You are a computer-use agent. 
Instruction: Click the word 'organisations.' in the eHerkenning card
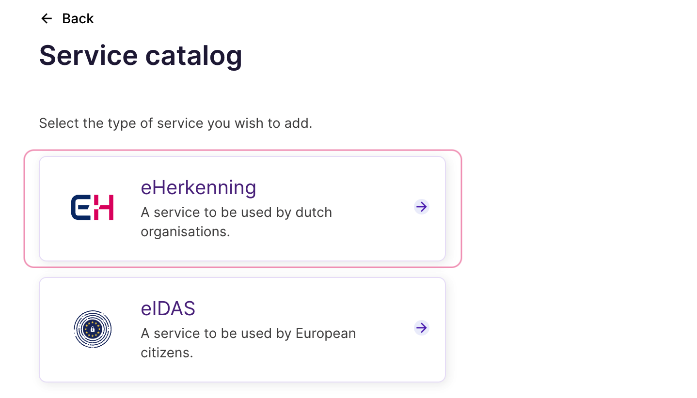(x=185, y=232)
